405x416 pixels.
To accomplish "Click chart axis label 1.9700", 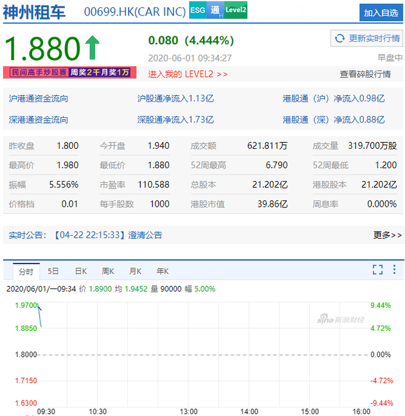I will click(x=26, y=305).
